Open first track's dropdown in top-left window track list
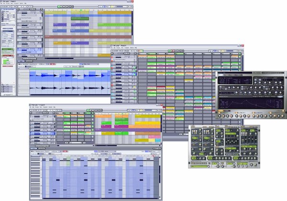This screenshot has width=287, height=201. [30, 15]
